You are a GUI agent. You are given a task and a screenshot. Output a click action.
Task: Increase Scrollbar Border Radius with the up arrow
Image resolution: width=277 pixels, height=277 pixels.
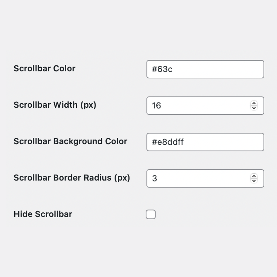[x=254, y=176]
